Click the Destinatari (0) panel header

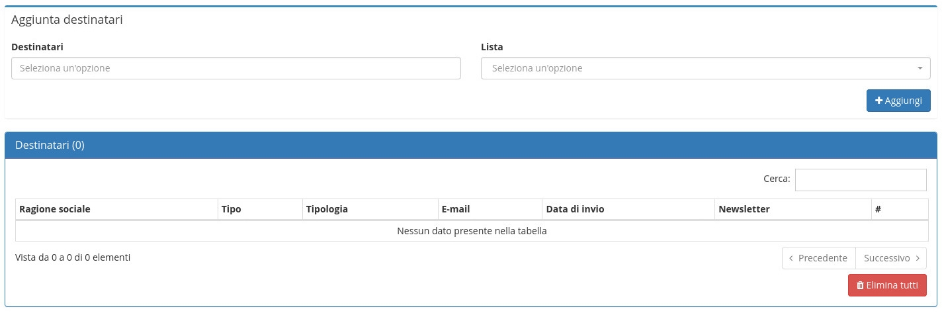coord(50,145)
